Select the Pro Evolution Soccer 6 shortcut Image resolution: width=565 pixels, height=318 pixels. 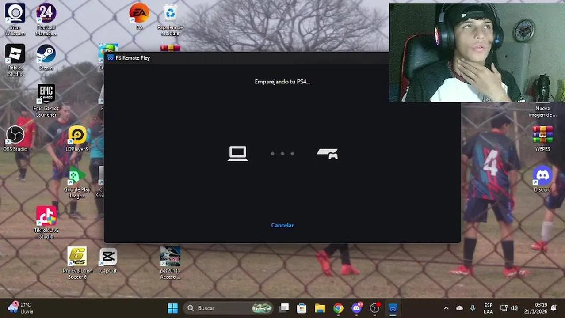tap(77, 263)
